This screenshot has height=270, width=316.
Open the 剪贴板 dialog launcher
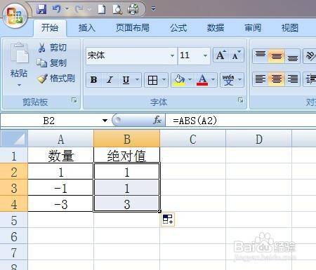(74, 100)
